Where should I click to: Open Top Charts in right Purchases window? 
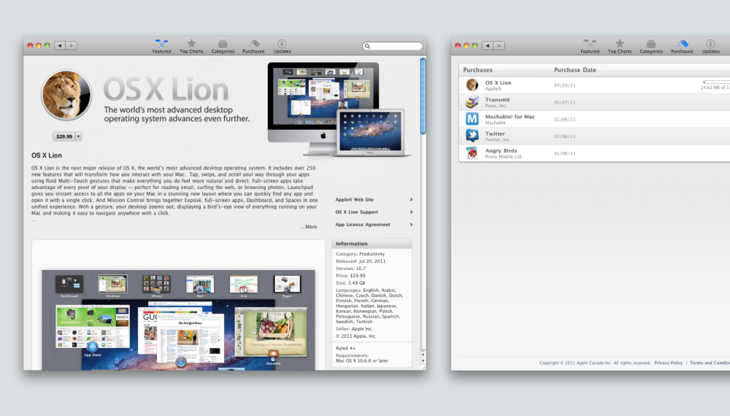click(620, 47)
